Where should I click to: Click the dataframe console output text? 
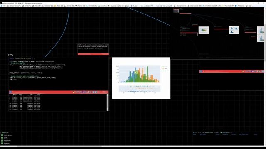pyautogui.click(x=25, y=102)
